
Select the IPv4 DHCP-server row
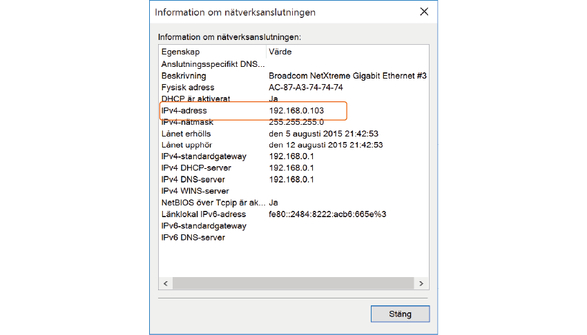(196, 168)
